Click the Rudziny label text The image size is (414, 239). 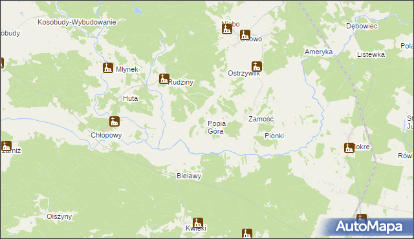[x=181, y=82]
